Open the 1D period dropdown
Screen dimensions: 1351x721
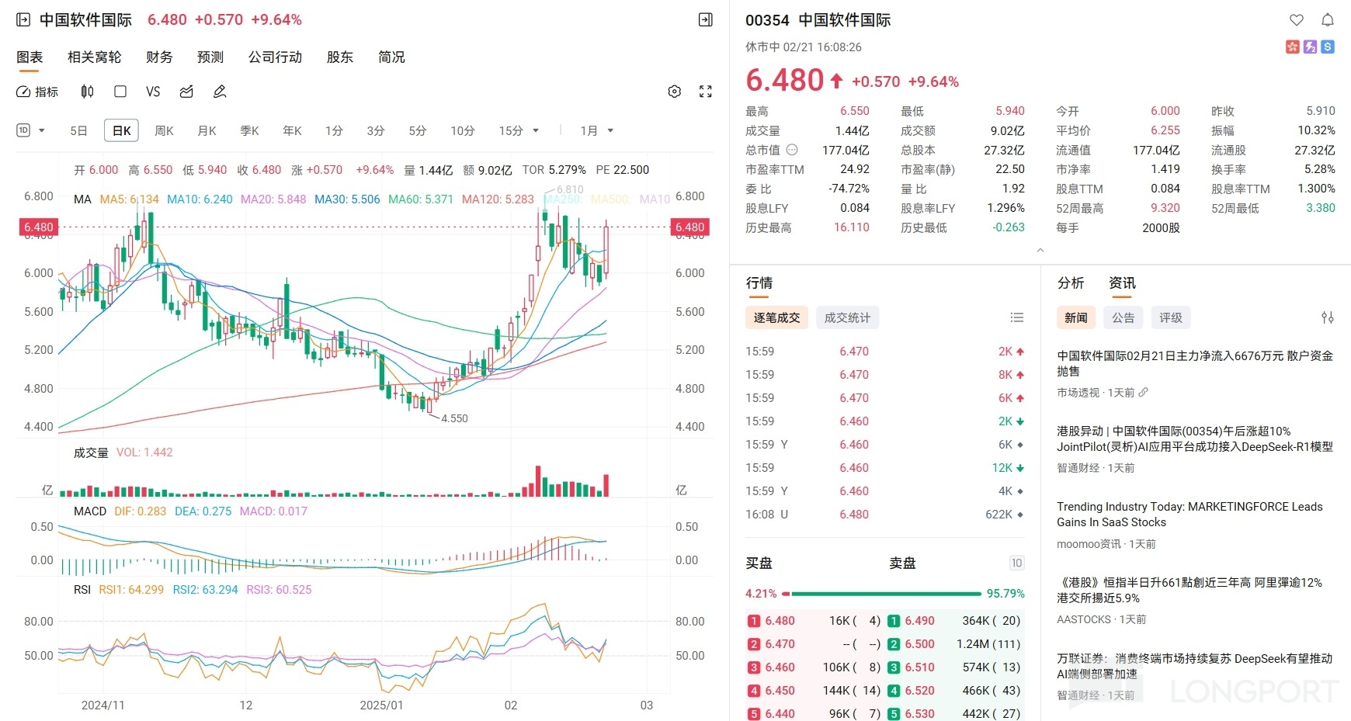(x=30, y=130)
